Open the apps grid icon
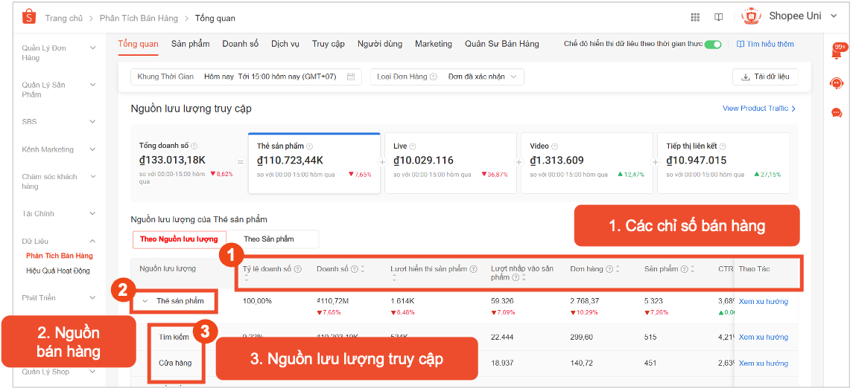This screenshot has height=388, width=853. coord(695,17)
